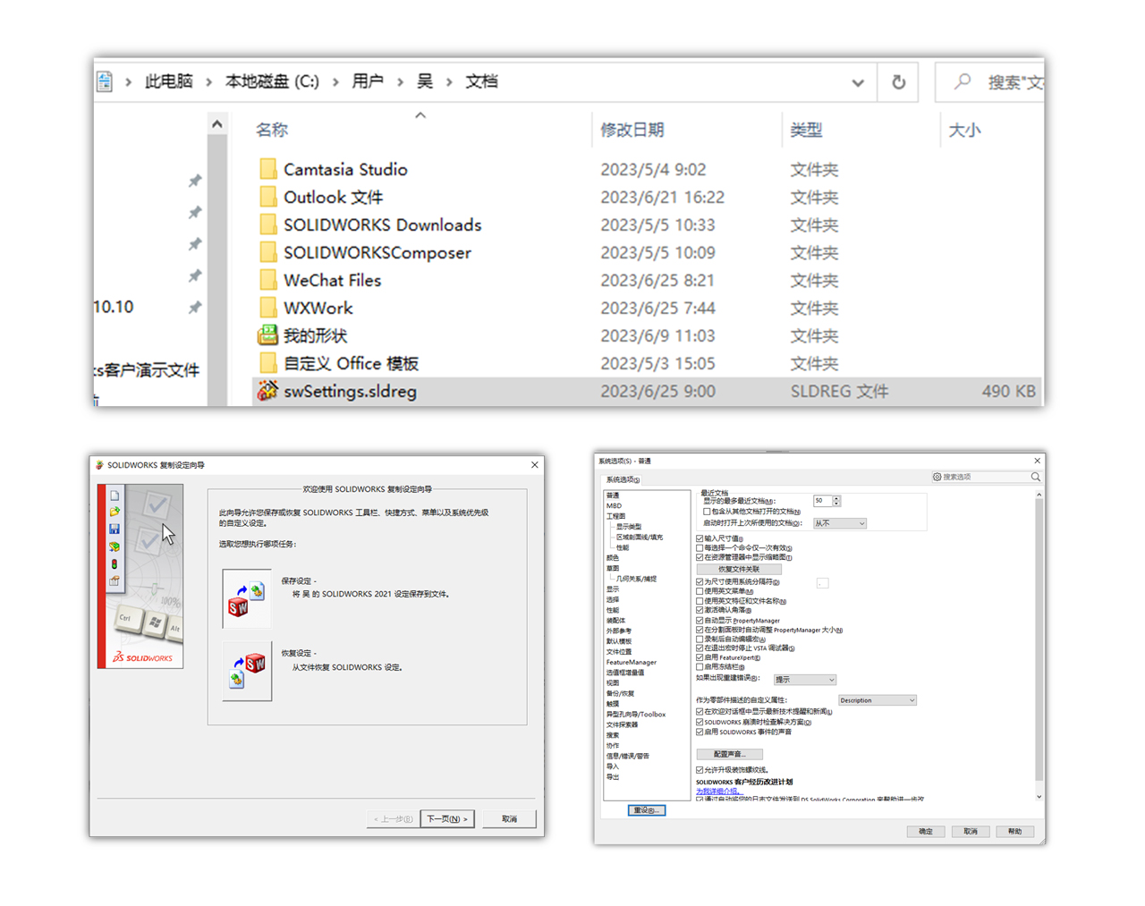Click 取消 in the copy settings wizard
The image size is (1145, 906).
coord(509,818)
